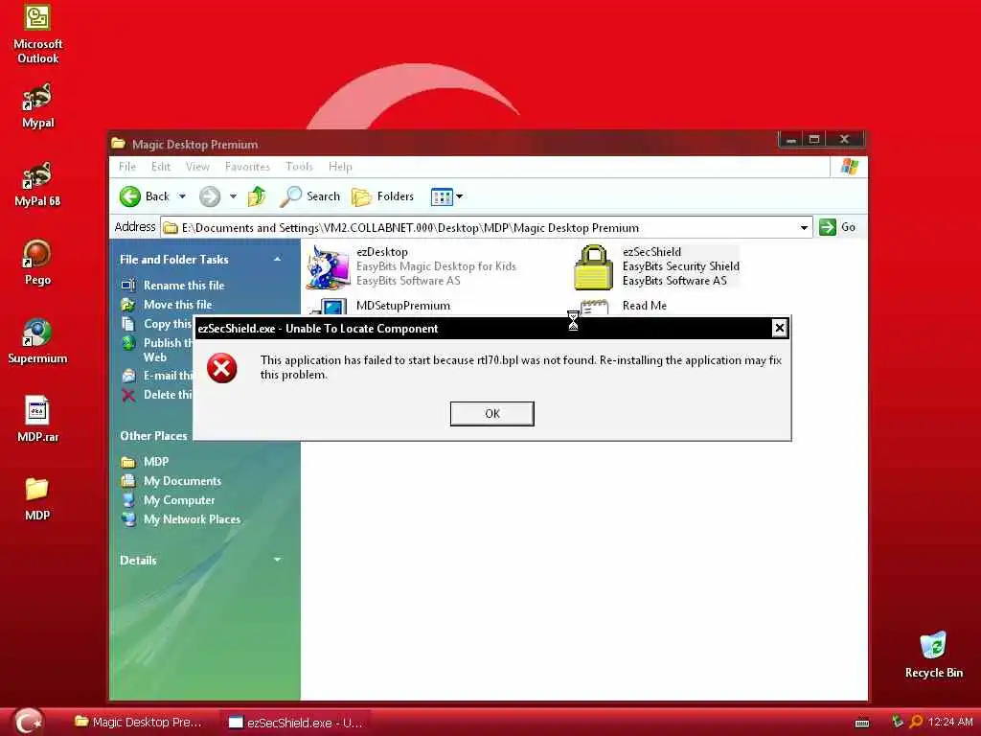The width and height of the screenshot is (981, 736).
Task: Select the Supermium browser icon
Action: pos(37,341)
